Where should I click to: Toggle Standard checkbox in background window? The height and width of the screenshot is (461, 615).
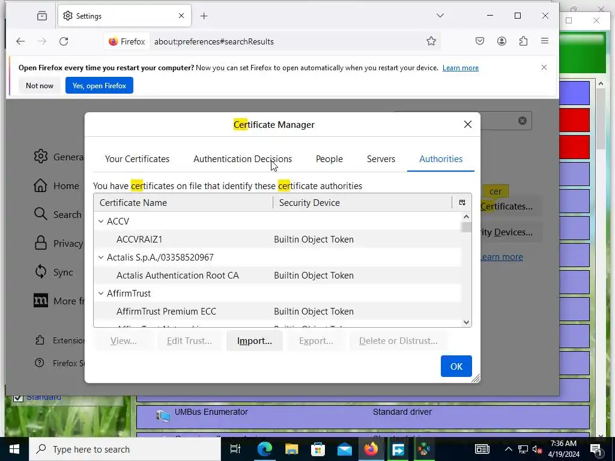pos(18,398)
